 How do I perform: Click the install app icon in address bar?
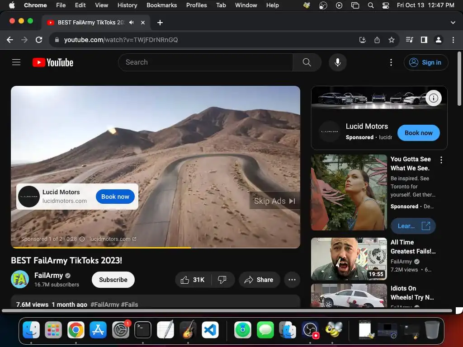pos(362,40)
